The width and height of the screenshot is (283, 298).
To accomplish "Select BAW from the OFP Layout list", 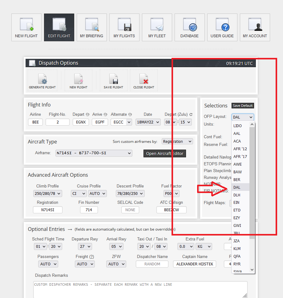I will pyautogui.click(x=237, y=172).
